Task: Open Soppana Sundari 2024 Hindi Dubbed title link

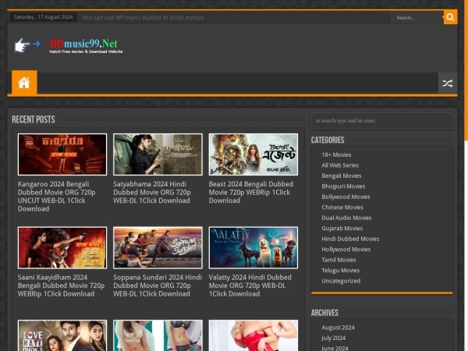Action: [x=158, y=285]
